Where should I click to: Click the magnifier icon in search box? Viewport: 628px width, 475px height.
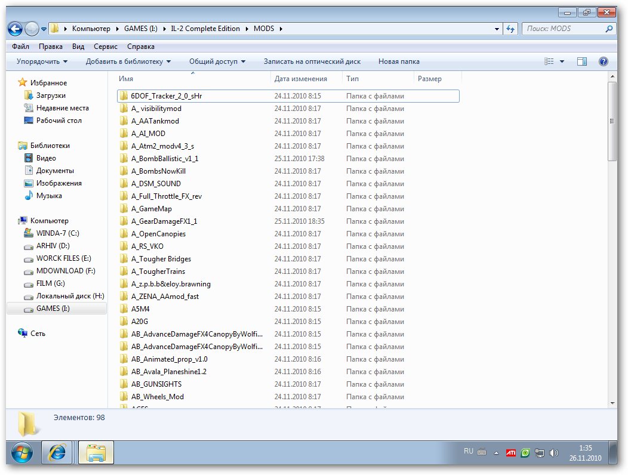point(609,29)
